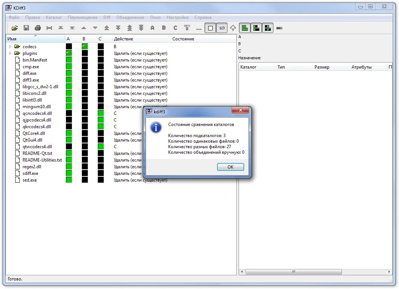Open the Объединение menu
Screen dimensions: 399x289
pyautogui.click(x=130, y=17)
